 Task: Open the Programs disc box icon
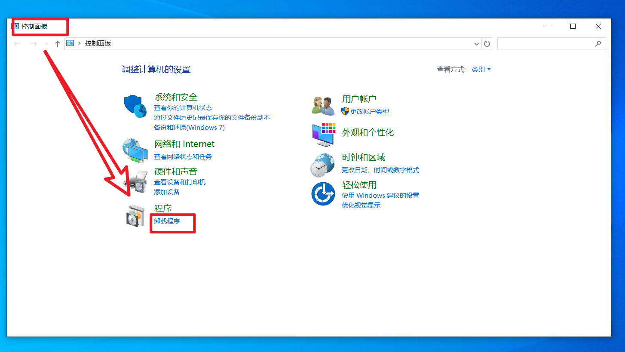coord(136,215)
